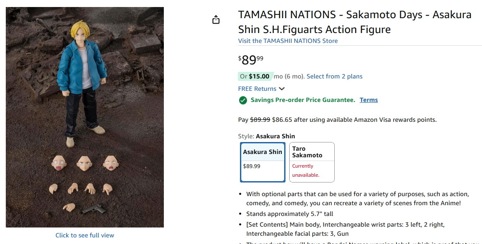Image resolution: width=482 pixels, height=244 pixels.
Task: Click 'Savings Pre-order Price Guarantee' text
Action: click(303, 100)
